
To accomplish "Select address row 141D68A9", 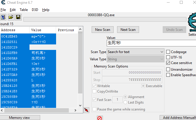I will point(28,58).
